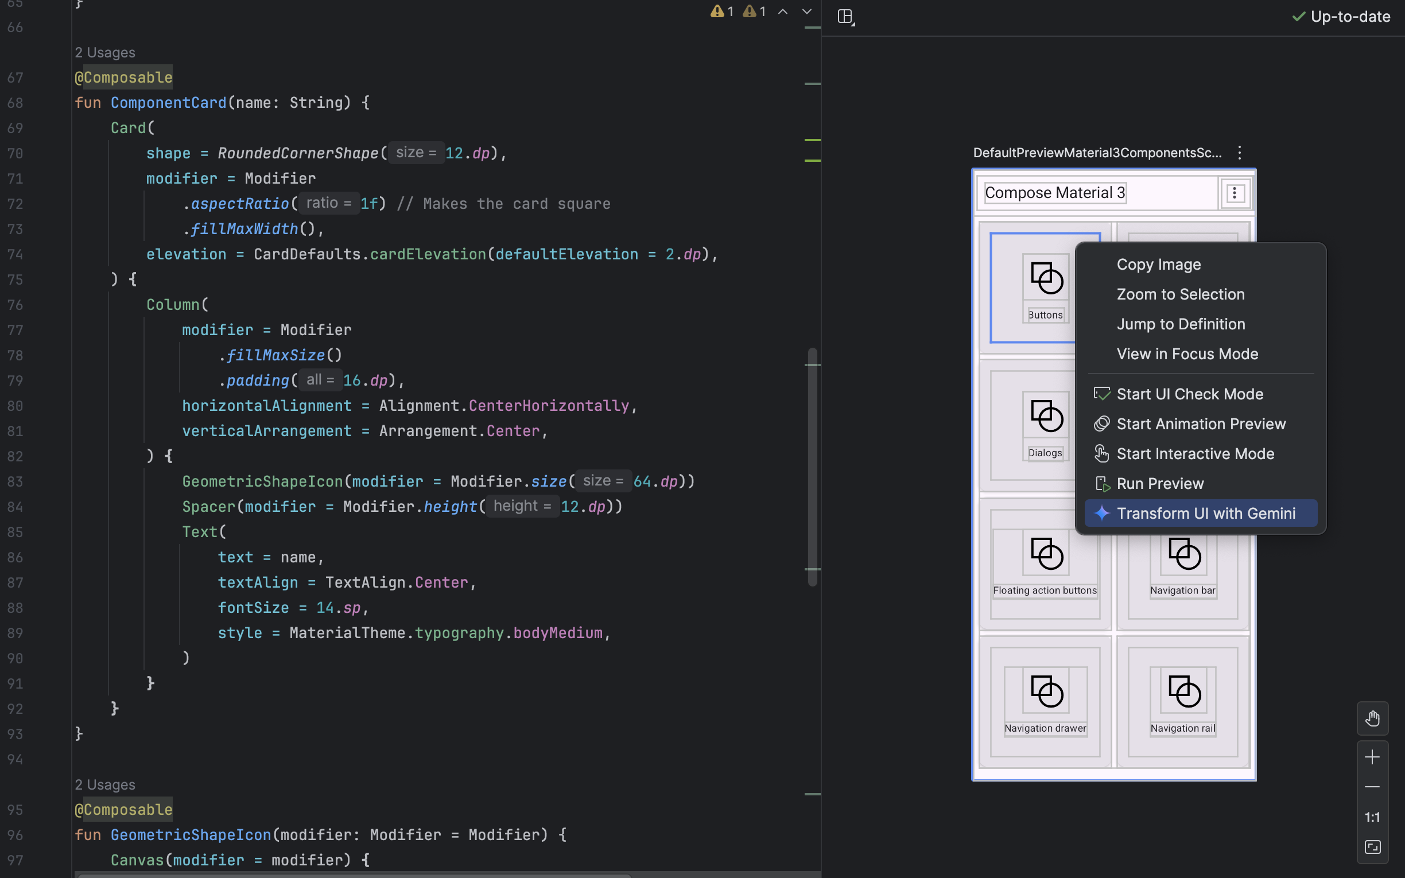Screen dimensions: 1405x878
Task: Select Start Animation Preview
Action: coord(1202,424)
